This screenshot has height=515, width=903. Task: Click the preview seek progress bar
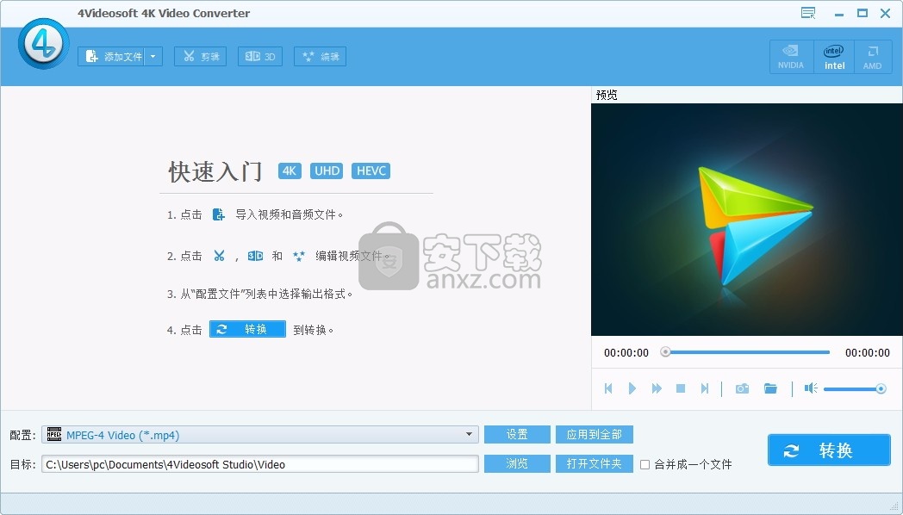coord(748,352)
